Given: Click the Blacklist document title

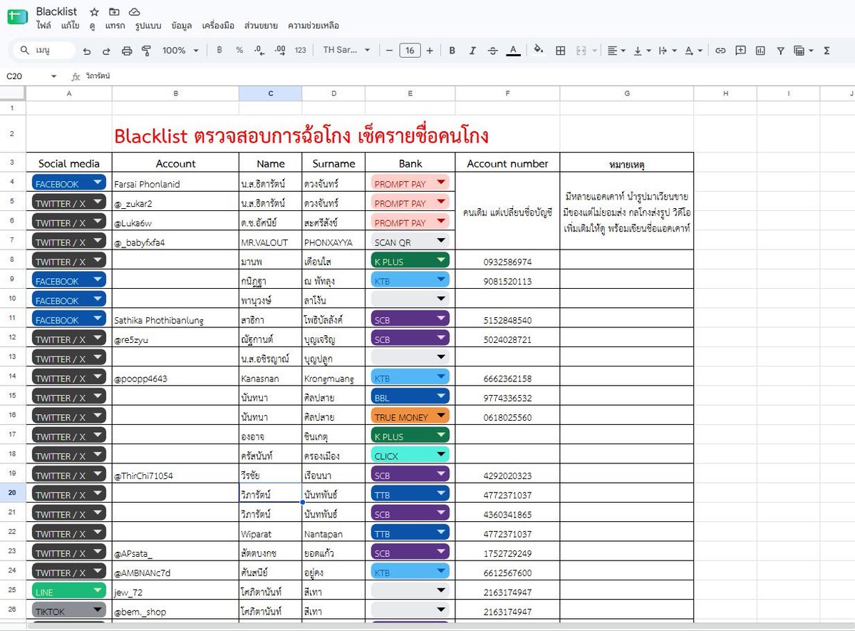Looking at the screenshot, I should pyautogui.click(x=56, y=12).
